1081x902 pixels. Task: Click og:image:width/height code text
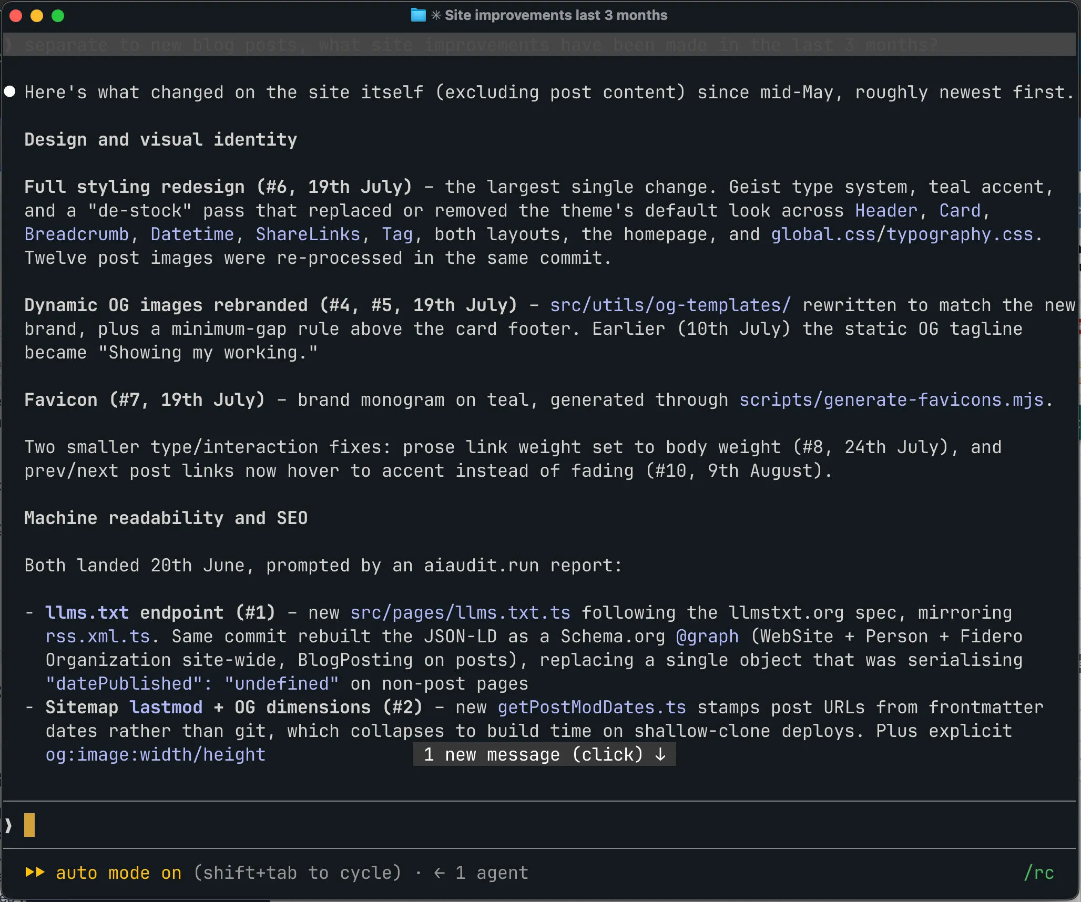pos(156,754)
